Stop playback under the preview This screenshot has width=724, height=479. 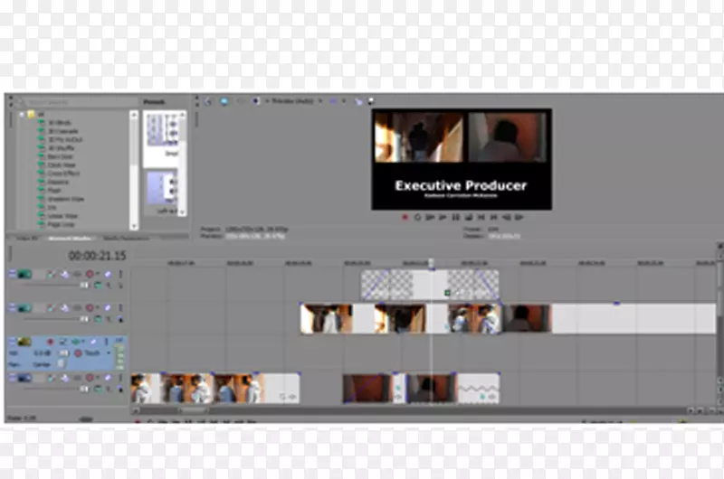[x=469, y=217]
